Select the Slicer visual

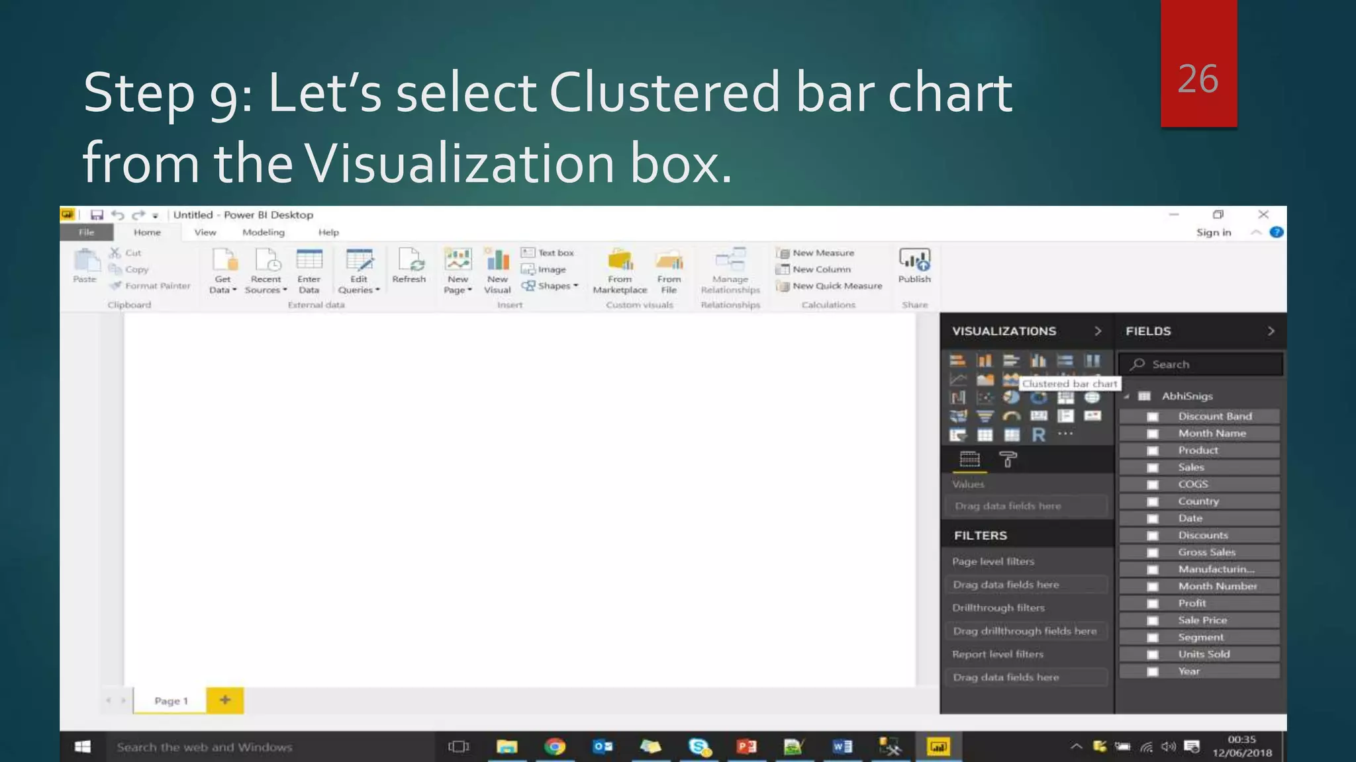point(957,435)
